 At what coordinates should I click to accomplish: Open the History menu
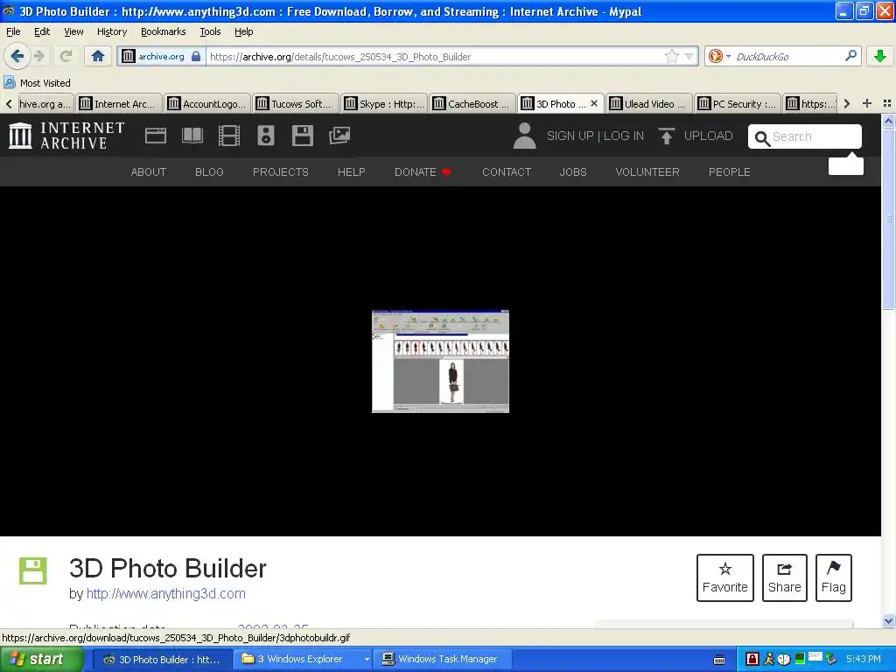[x=111, y=31]
